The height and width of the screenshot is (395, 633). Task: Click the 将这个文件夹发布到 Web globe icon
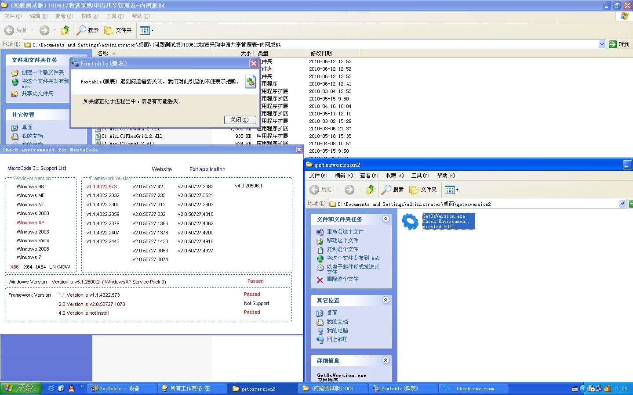click(15, 82)
